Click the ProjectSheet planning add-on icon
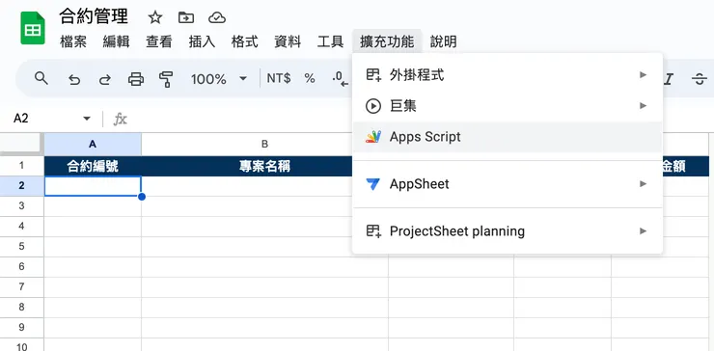This screenshot has height=351, width=714. point(373,231)
